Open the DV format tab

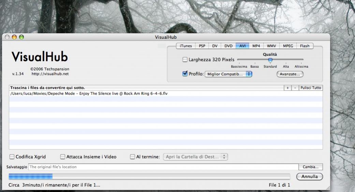215,46
